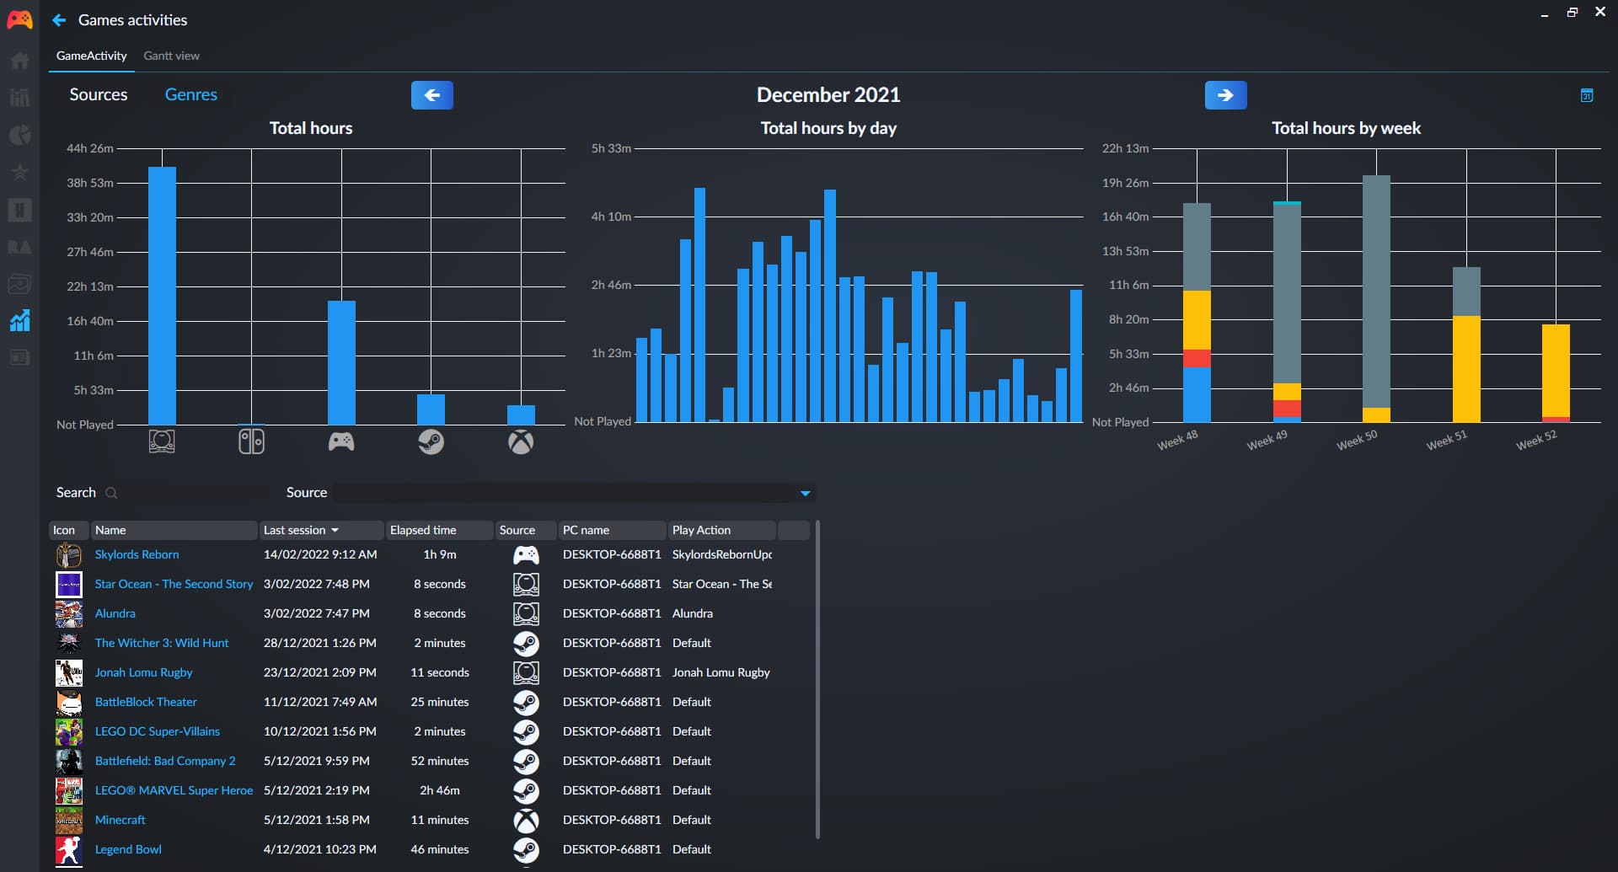Open Battlefield: Bad Company 2 link
The image size is (1618, 872).
tap(165, 761)
